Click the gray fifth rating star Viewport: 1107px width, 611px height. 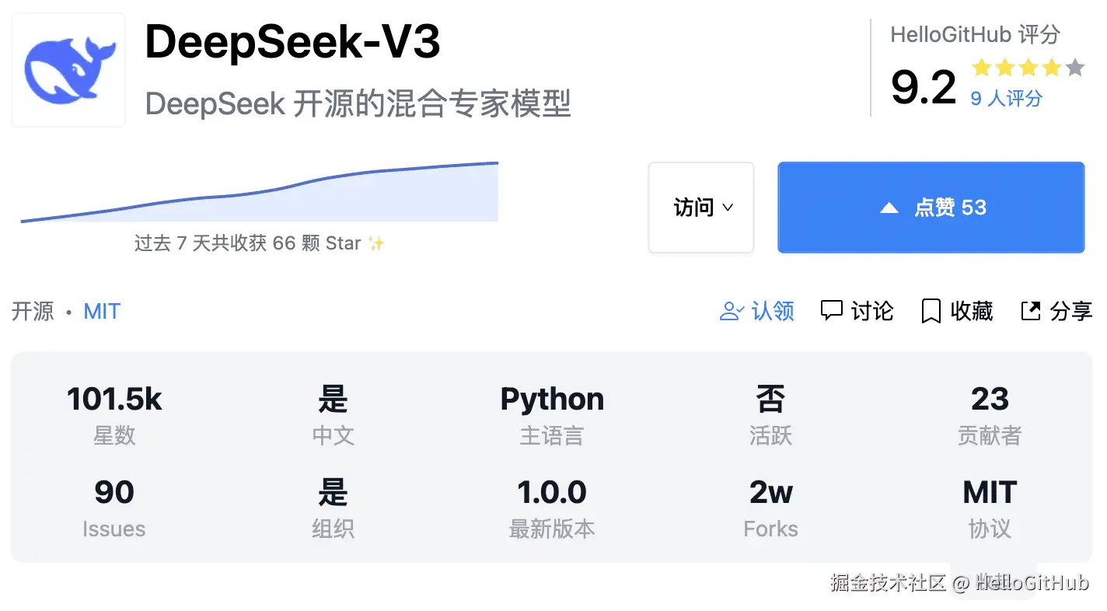pyautogui.click(x=1075, y=68)
